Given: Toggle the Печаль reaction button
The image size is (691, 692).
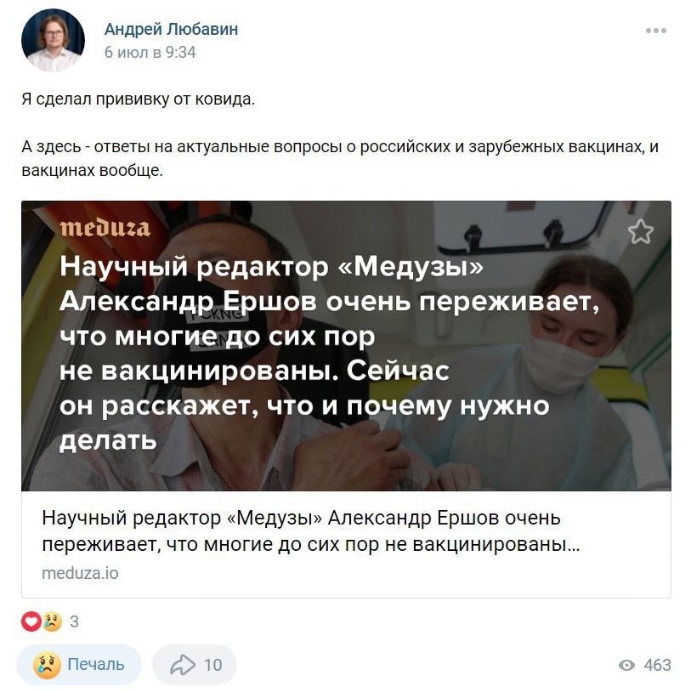Looking at the screenshot, I should coord(79,665).
